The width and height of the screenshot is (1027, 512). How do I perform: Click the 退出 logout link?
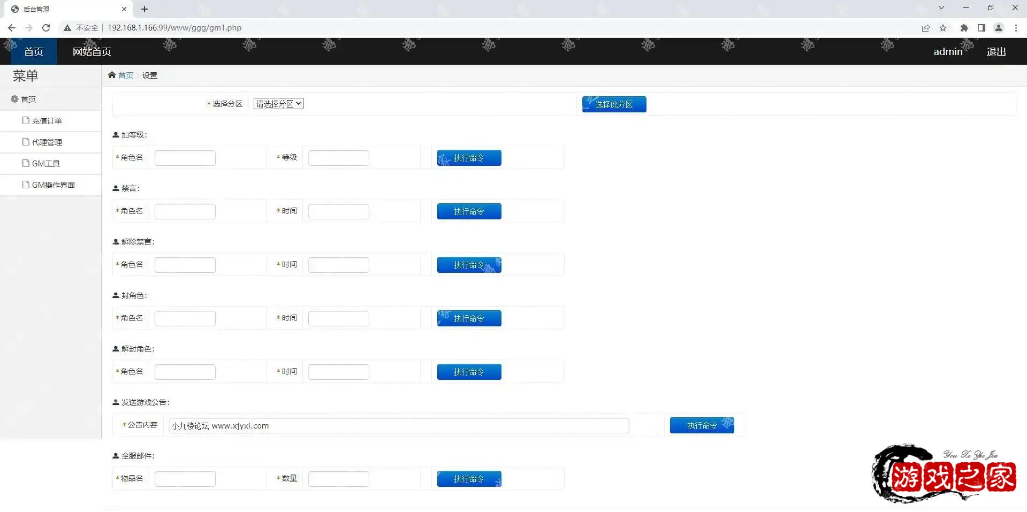tap(996, 52)
